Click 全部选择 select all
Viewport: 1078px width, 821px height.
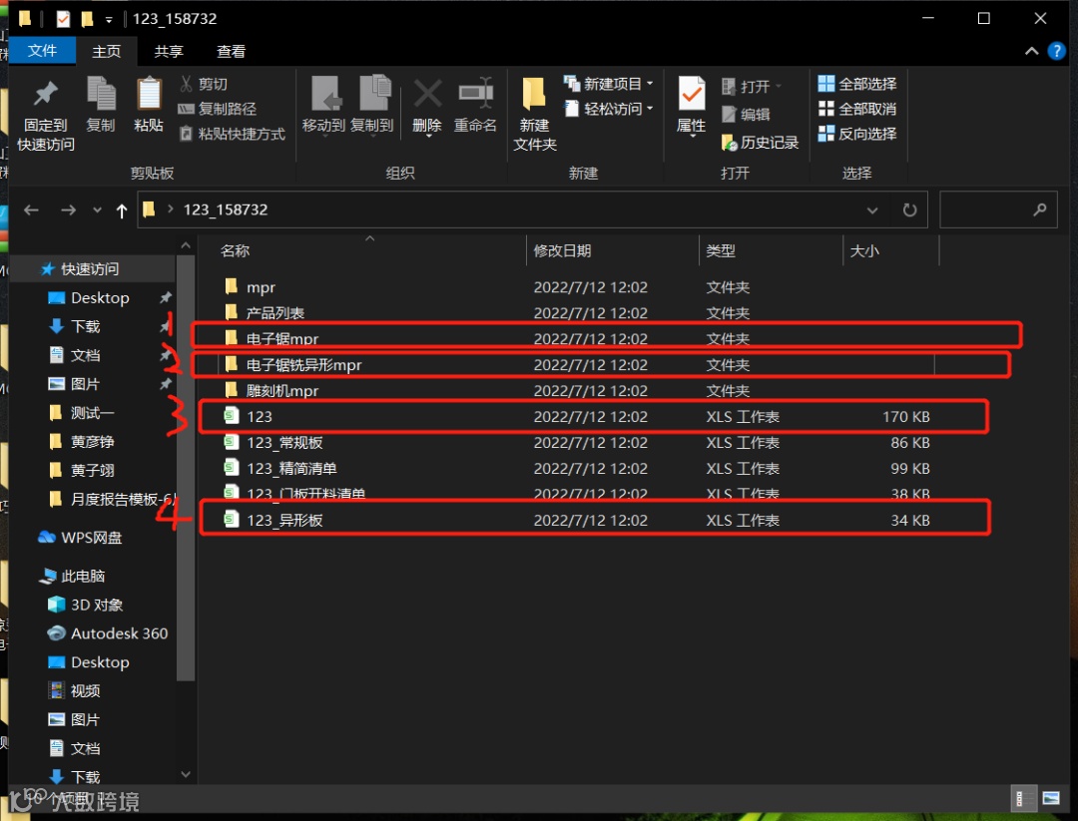[x=857, y=84]
